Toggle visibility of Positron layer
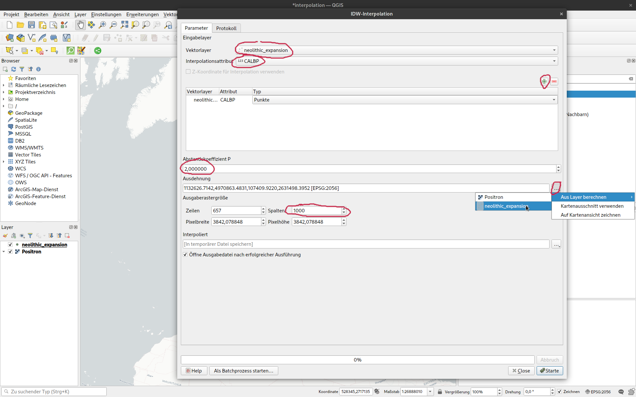 [10, 251]
